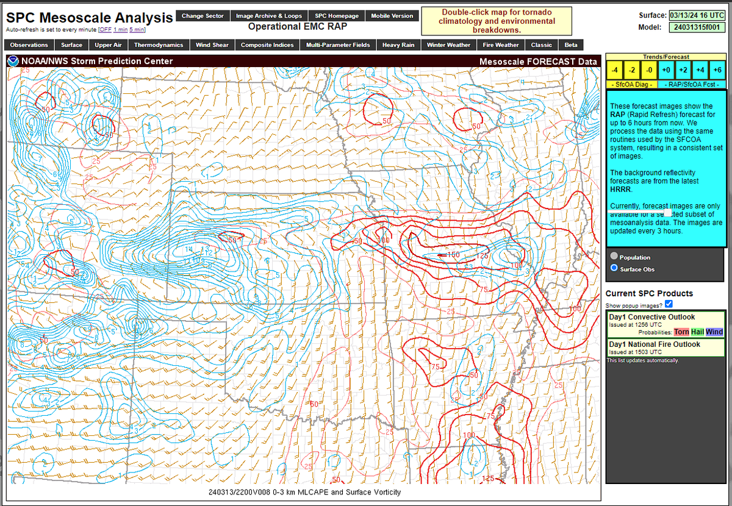Screen dimensions: 732x506
Task: Click the Trends/Forecast header label
Action: coord(666,57)
